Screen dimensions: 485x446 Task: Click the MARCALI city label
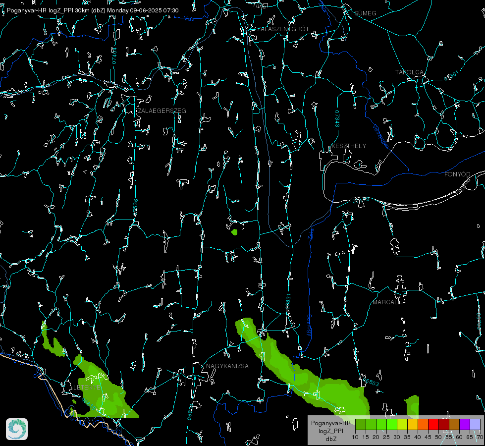[386, 302]
